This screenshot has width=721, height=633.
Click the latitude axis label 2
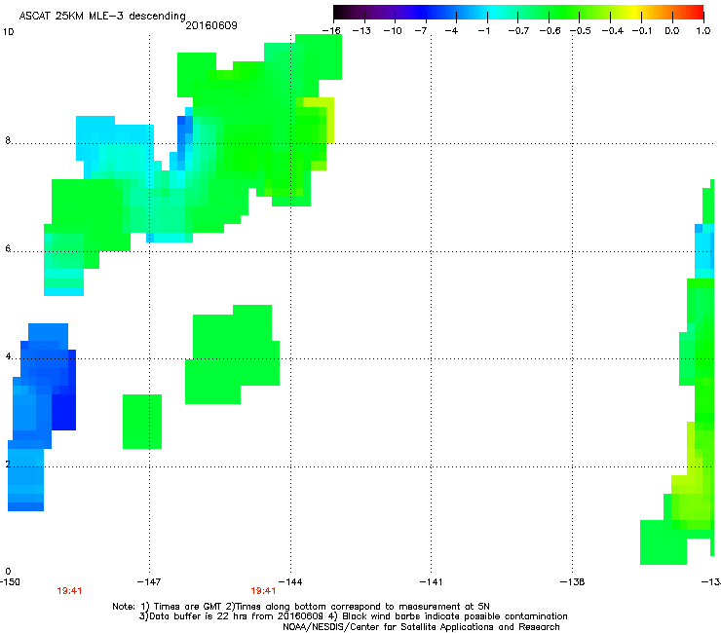click(x=8, y=464)
